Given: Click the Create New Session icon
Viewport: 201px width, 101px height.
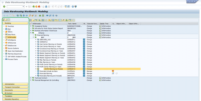Looking at the screenshot, I should (x=66, y=7).
